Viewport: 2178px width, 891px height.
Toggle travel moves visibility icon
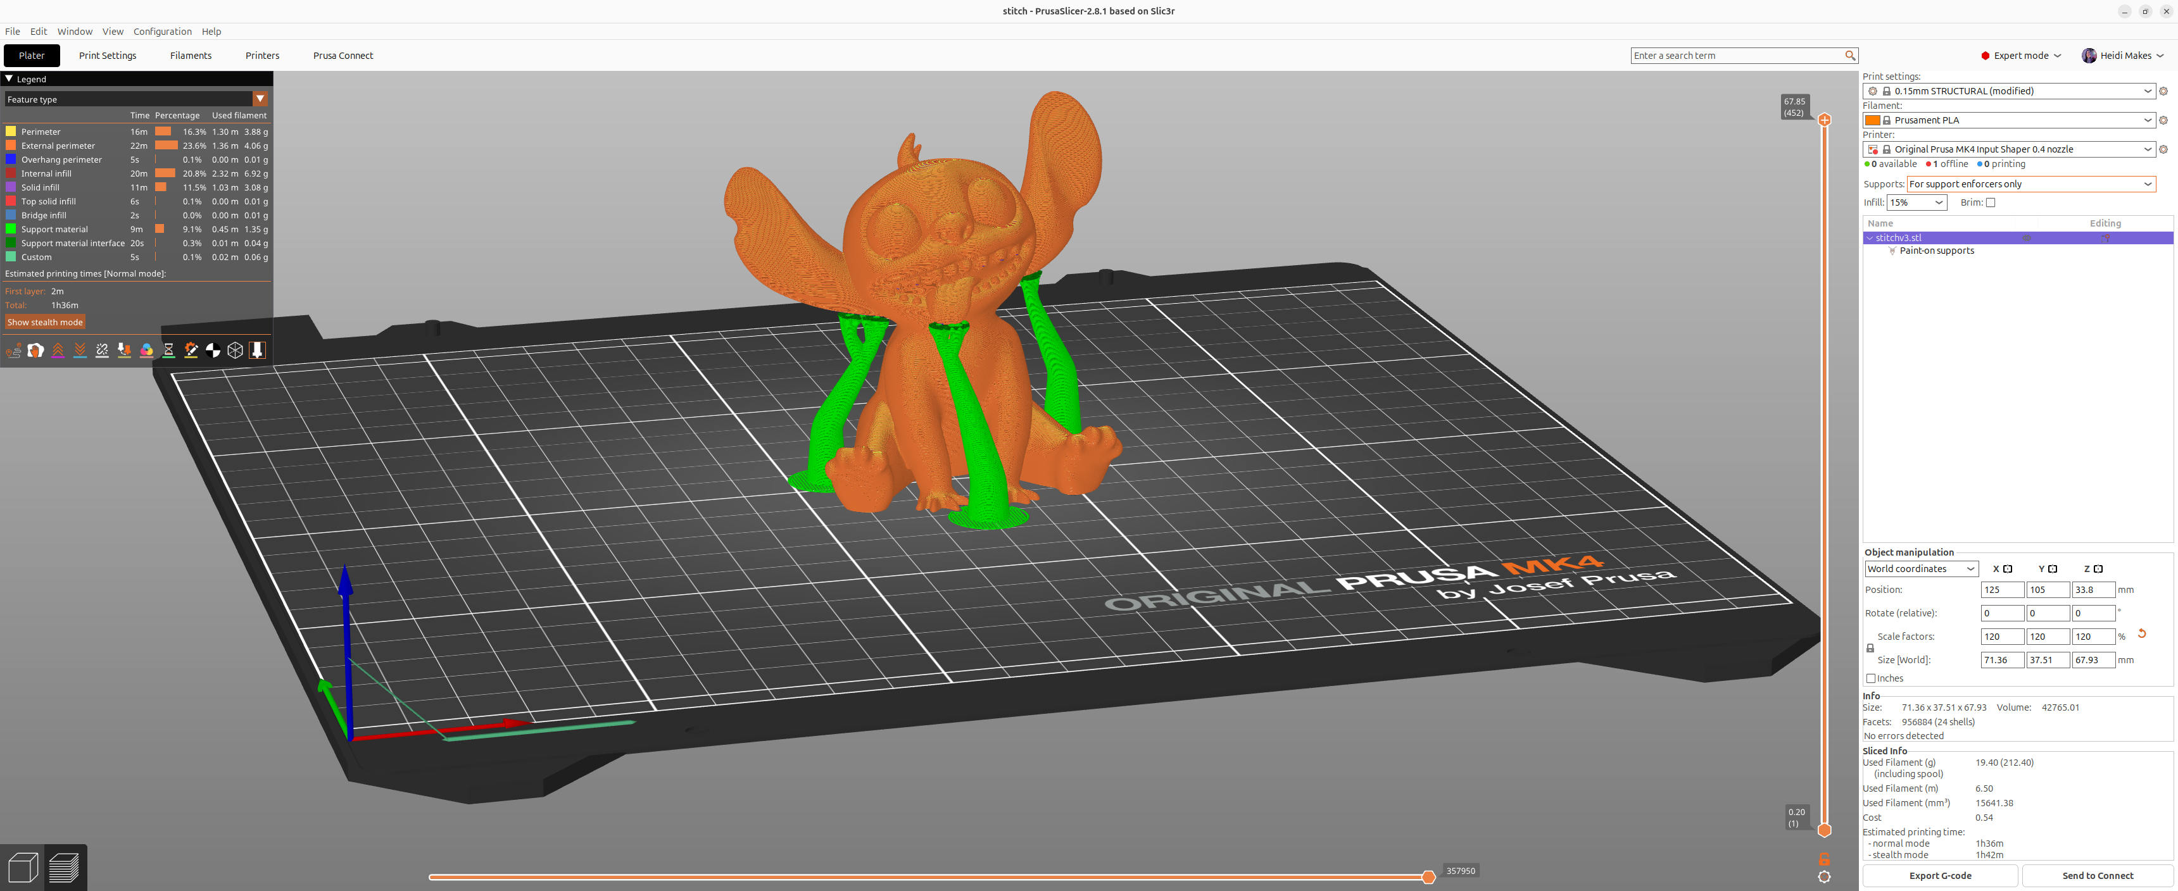(13, 350)
